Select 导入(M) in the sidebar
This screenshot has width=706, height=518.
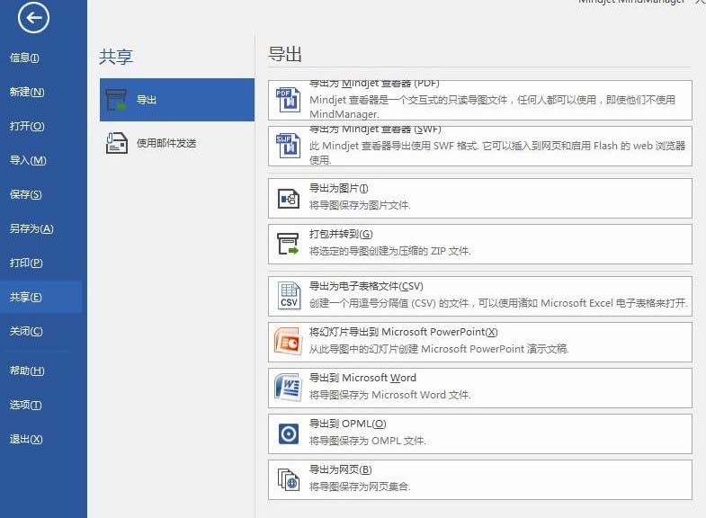click(28, 160)
